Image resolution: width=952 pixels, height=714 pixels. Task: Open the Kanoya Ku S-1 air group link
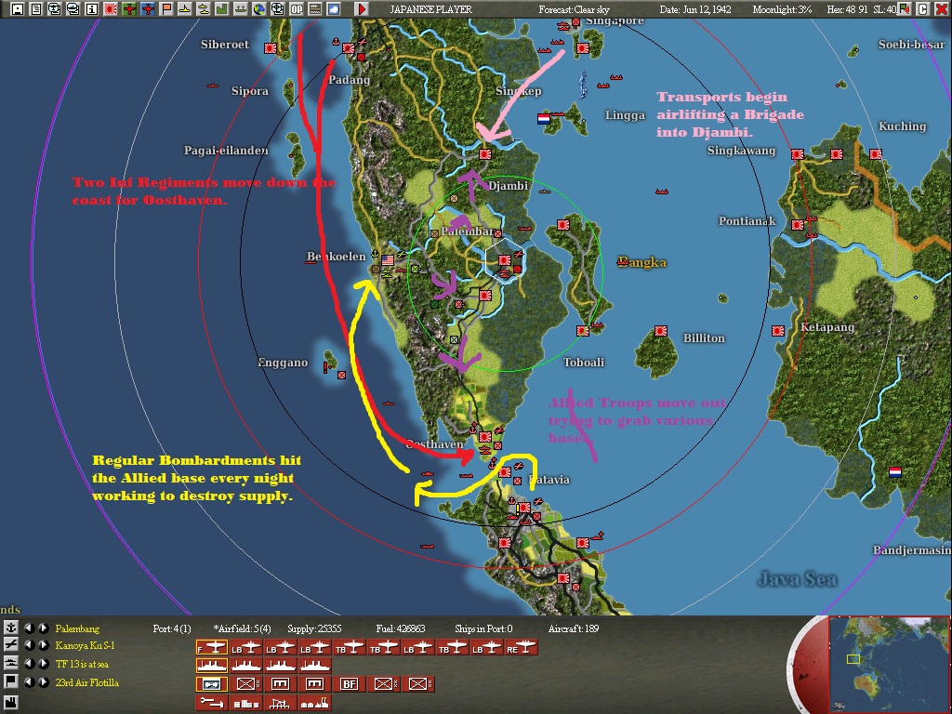pos(85,645)
